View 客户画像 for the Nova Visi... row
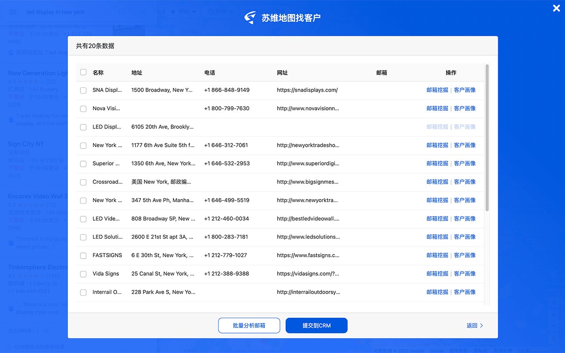 tap(465, 108)
